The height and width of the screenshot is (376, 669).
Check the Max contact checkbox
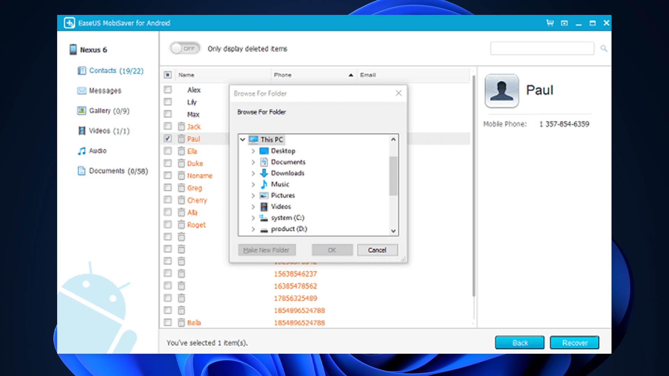[x=168, y=114]
